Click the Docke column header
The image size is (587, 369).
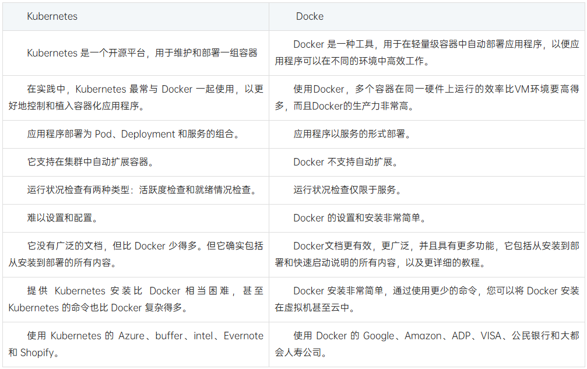coord(306,16)
